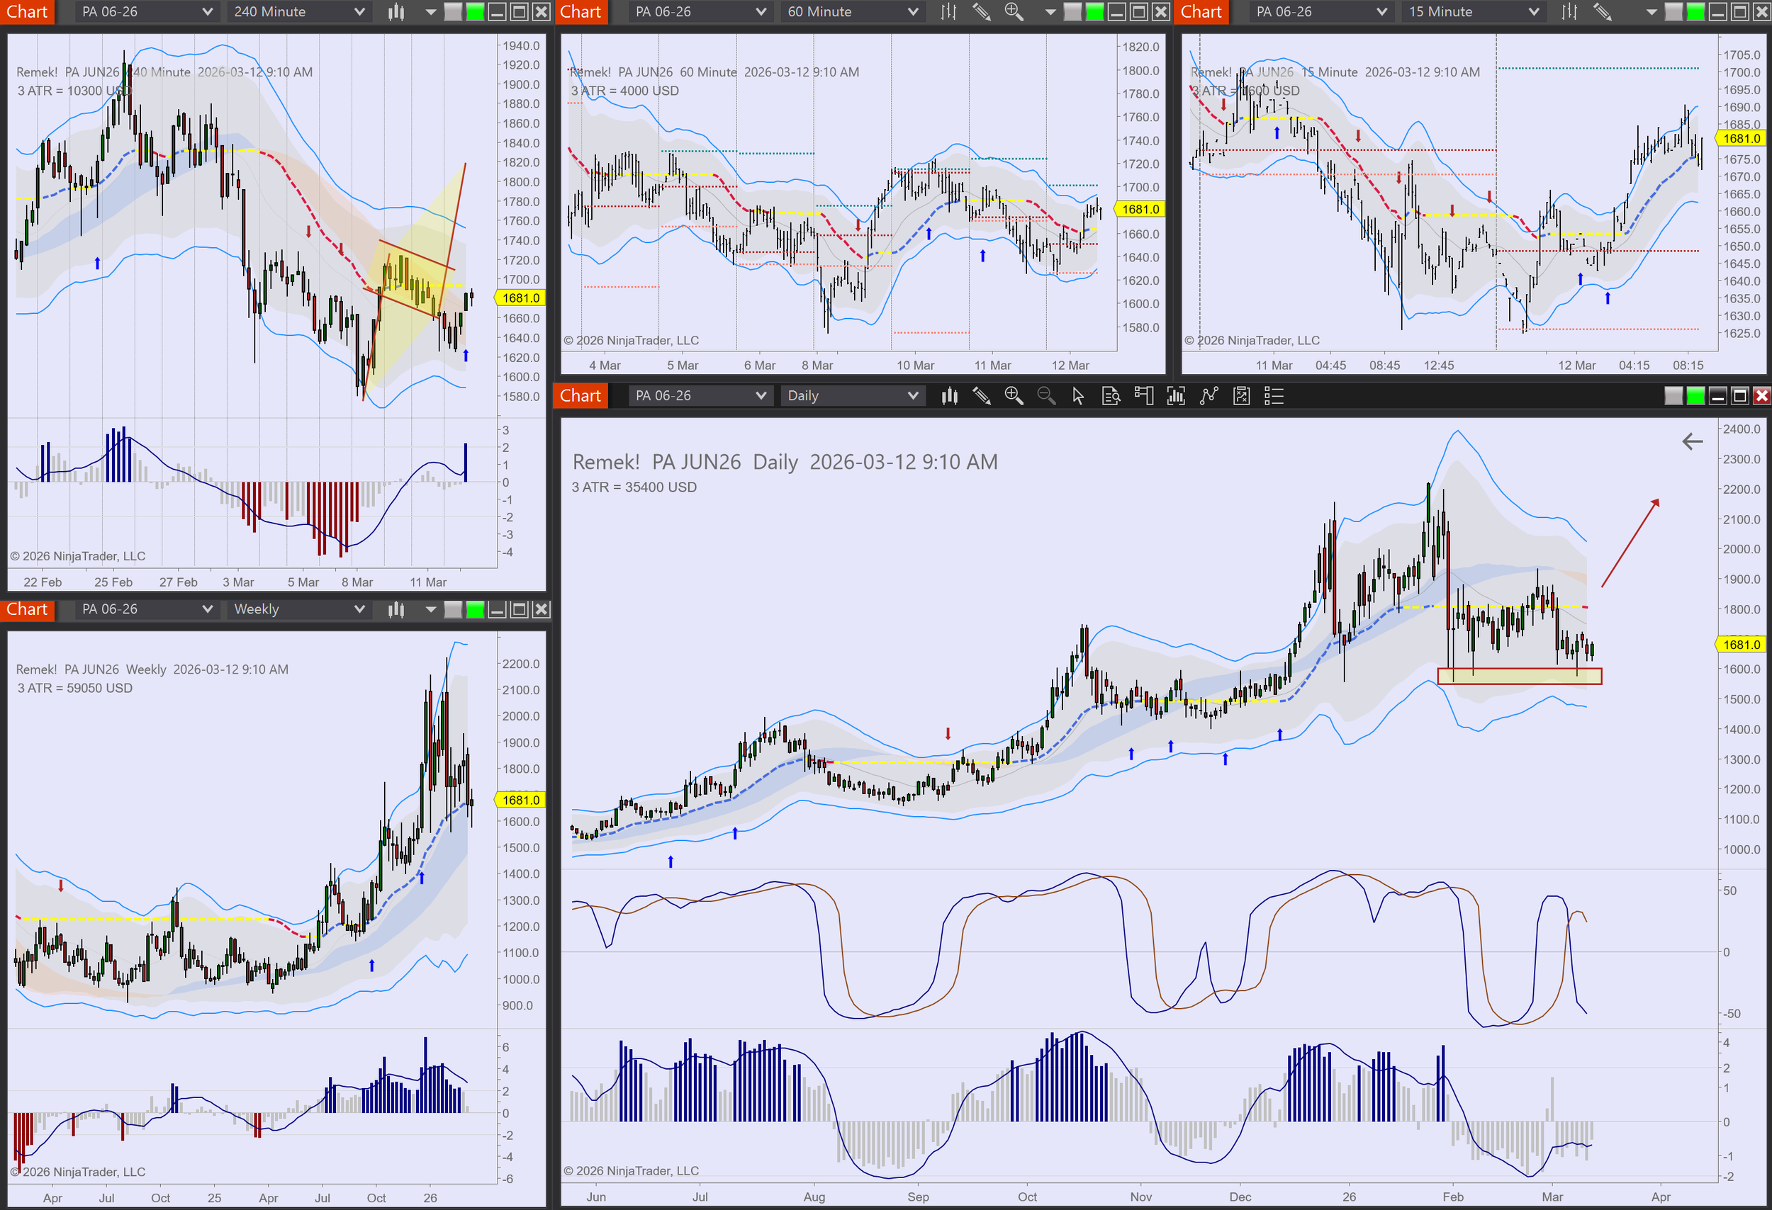Screen dimensions: 1772x1210
Task: Toggle green link button on the Daily chart
Action: (x=1695, y=395)
